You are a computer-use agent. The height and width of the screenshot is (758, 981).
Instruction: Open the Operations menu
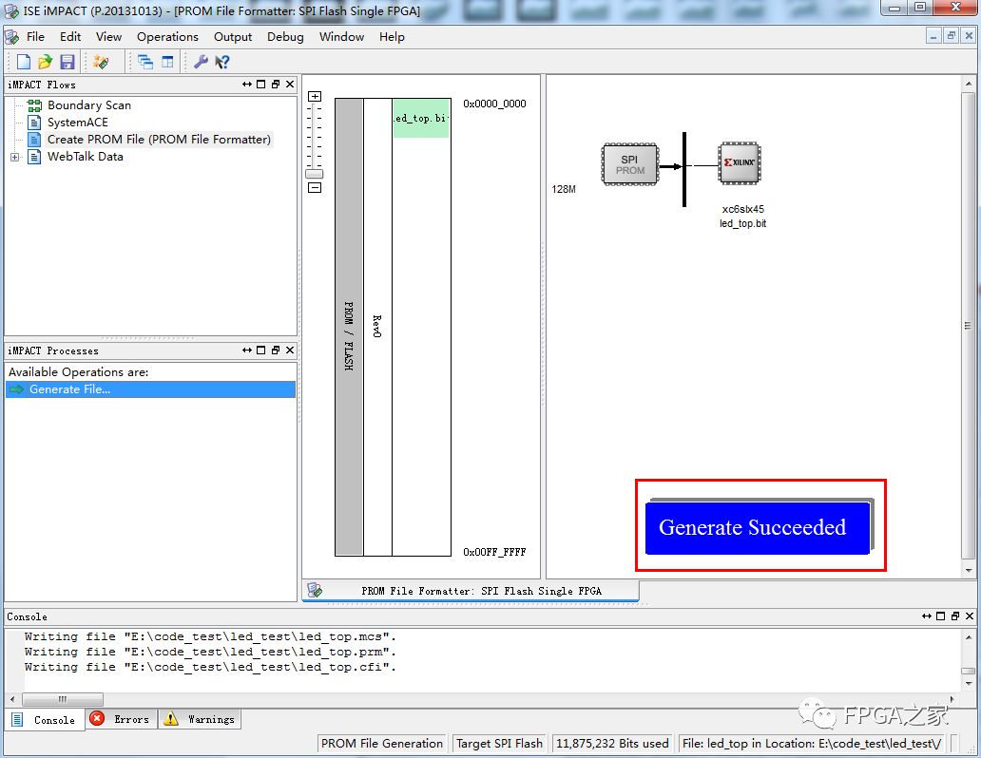[167, 37]
